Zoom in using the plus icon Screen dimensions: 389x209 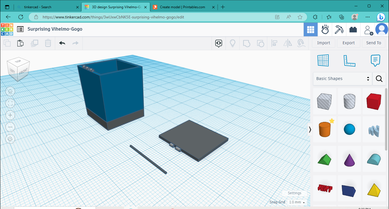click(x=10, y=115)
